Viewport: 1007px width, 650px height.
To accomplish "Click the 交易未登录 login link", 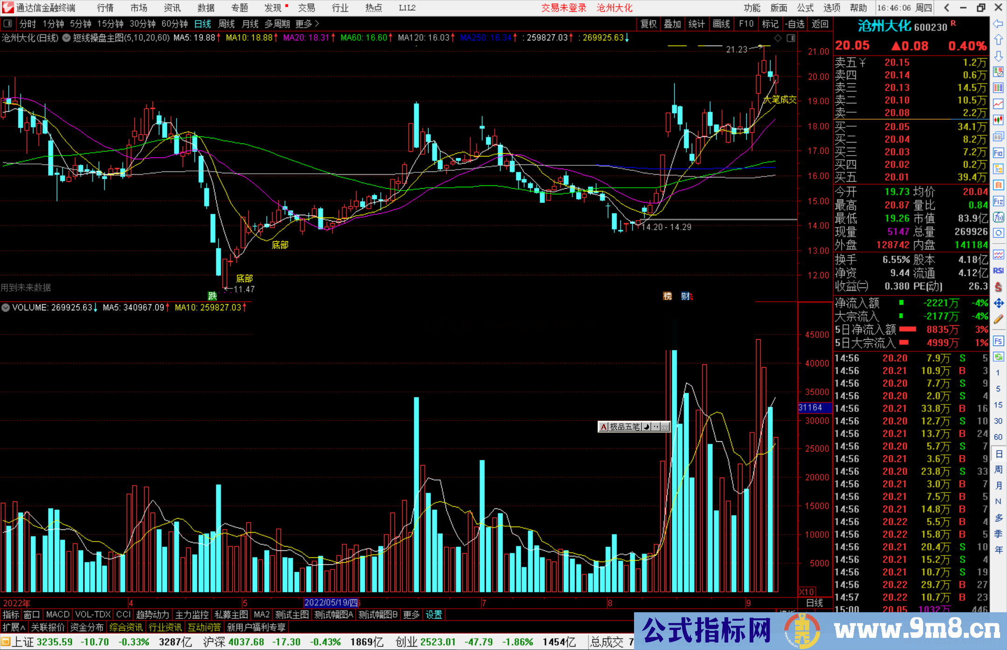I will tap(563, 8).
